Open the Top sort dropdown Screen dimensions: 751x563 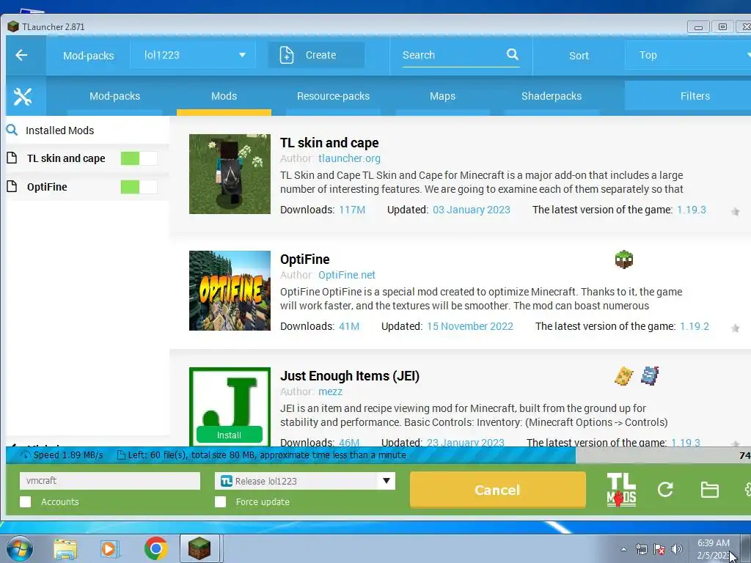[x=689, y=55]
